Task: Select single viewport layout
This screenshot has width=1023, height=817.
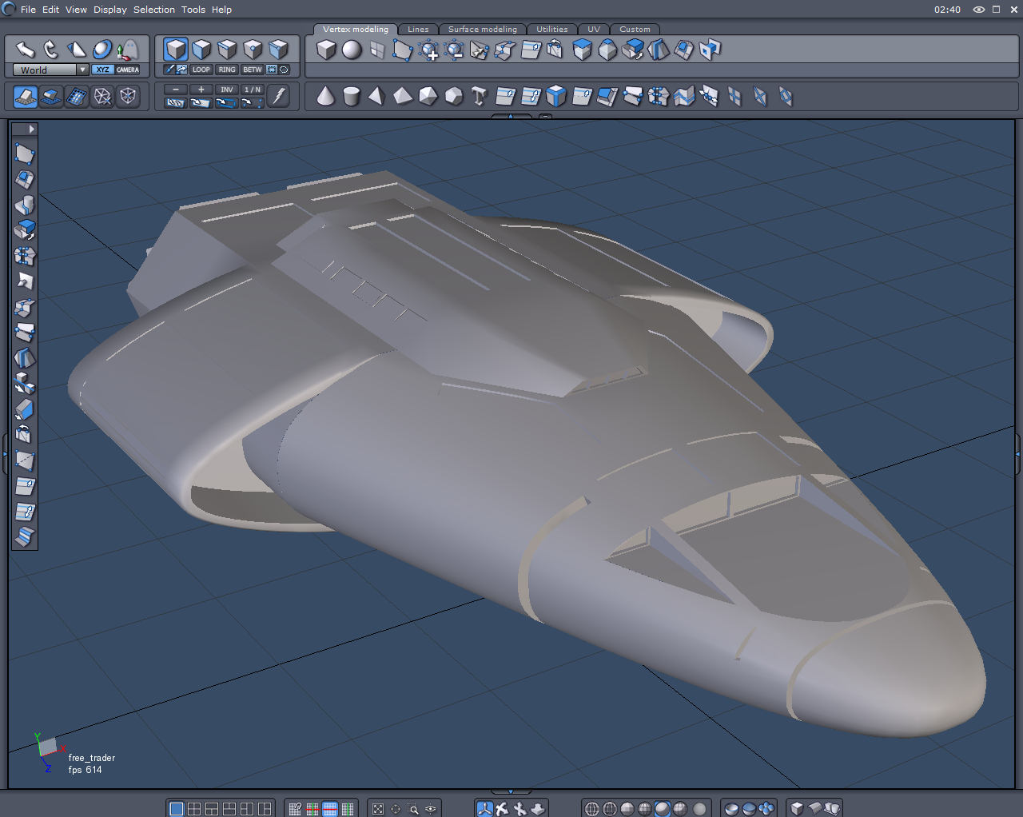Action: (177, 809)
